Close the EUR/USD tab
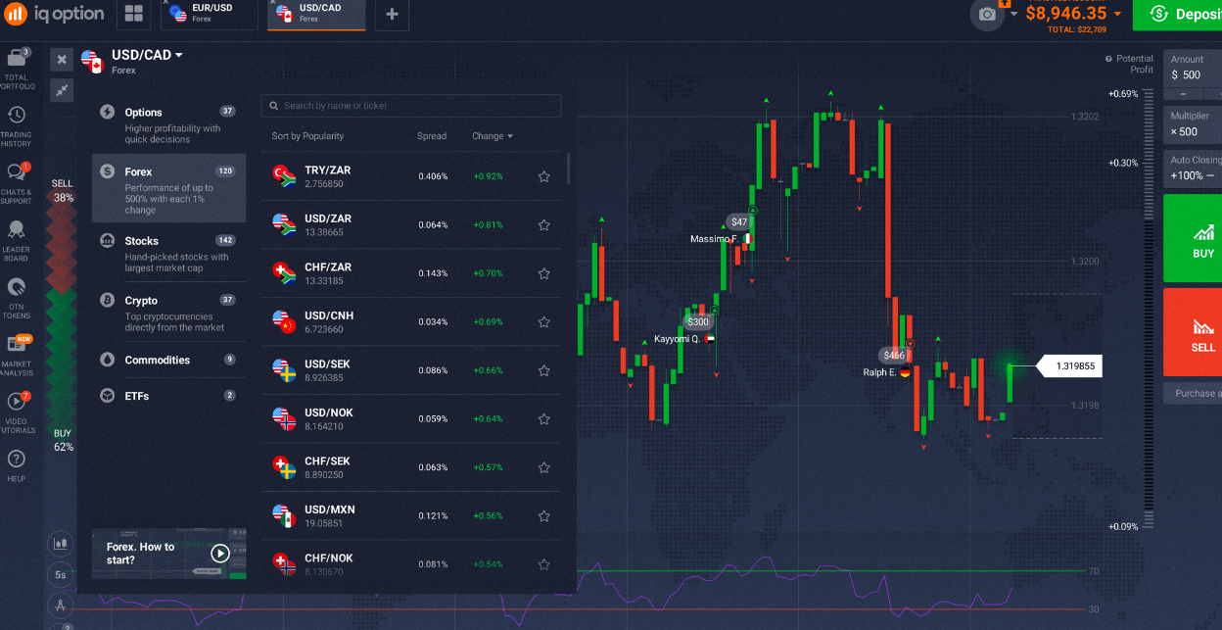The image size is (1222, 630). (165, 4)
